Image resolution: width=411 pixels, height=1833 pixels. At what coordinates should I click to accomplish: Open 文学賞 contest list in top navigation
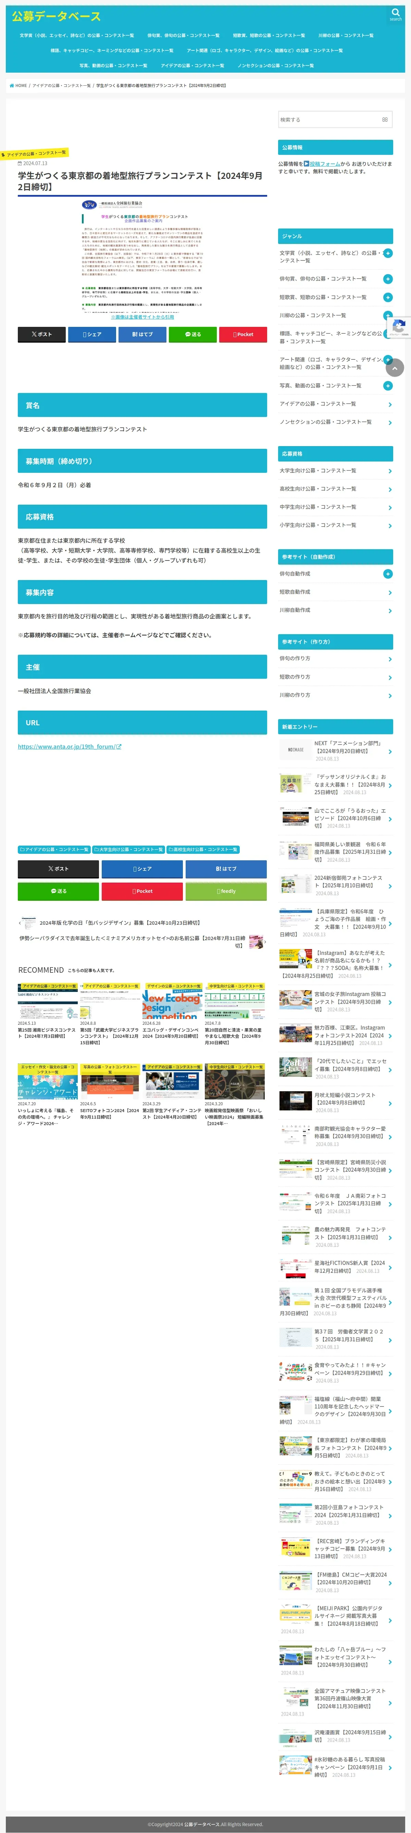click(77, 35)
